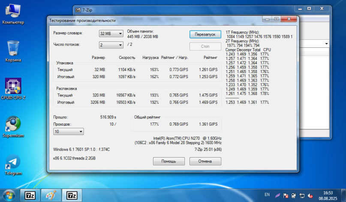The image size is (346, 202).
Task: Click the 7-Zip taskbar button right of Paint
Action: 72,196
